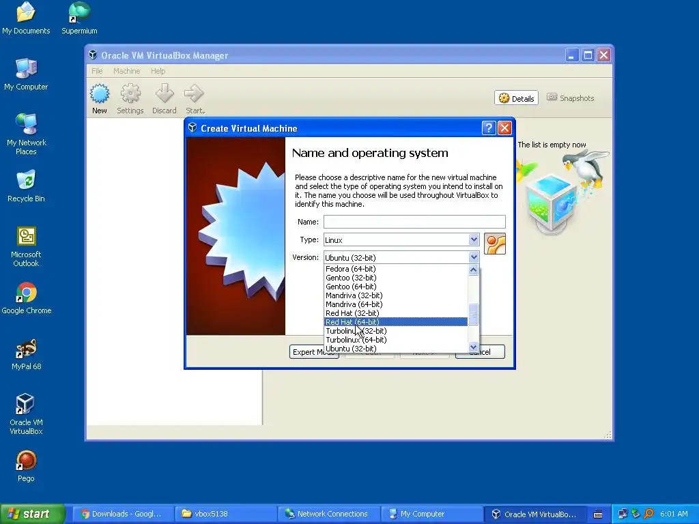
Task: Select the My Computer desktop icon
Action: click(26, 74)
